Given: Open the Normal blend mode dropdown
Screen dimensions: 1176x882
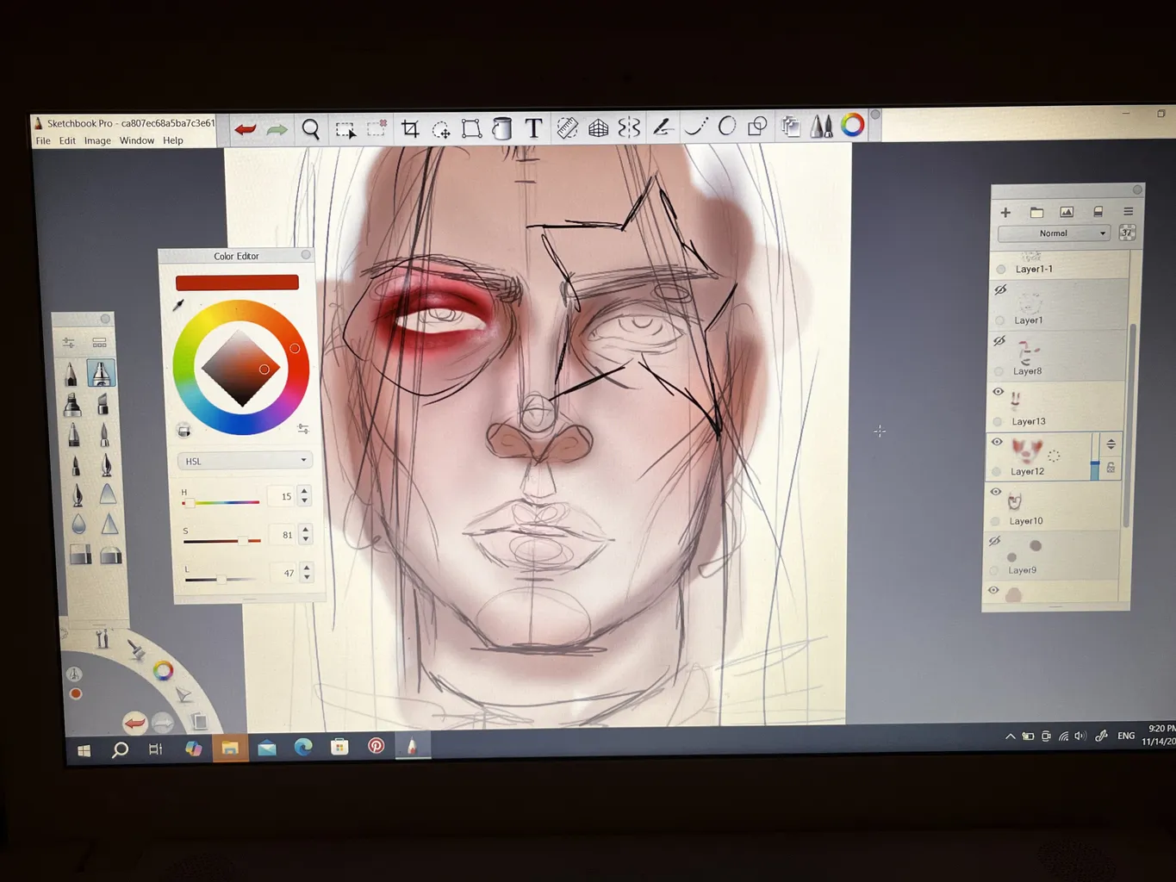Looking at the screenshot, I should point(1054,233).
